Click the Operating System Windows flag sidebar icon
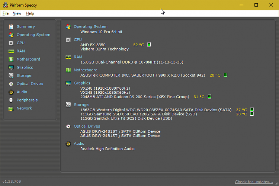This screenshot has height=186, width=279. click(x=11, y=35)
